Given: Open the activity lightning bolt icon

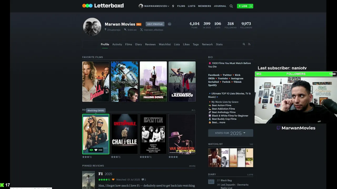Looking at the screenshot, I should [173, 6].
